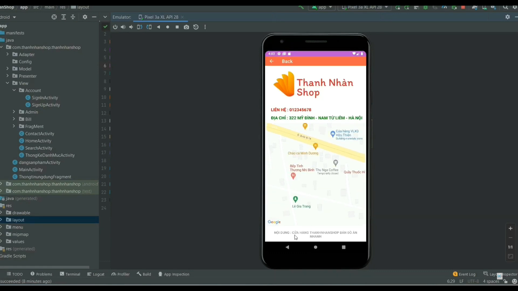Tap the back arrow in app header
This screenshot has height=291, width=518.
(x=272, y=61)
